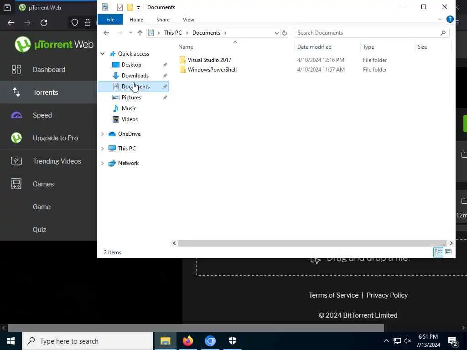The width and height of the screenshot is (467, 350).
Task: Click the browser shield tracking protection icon
Action: pyautogui.click(x=74, y=23)
